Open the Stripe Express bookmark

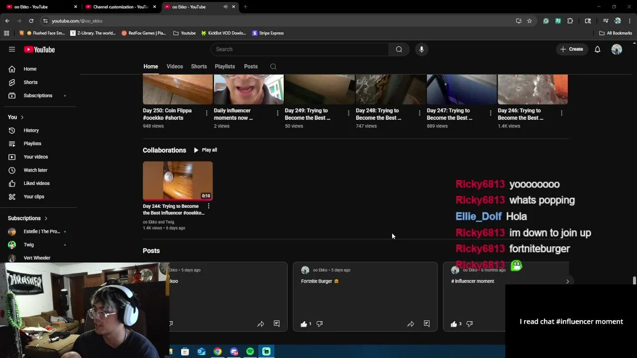[268, 33]
